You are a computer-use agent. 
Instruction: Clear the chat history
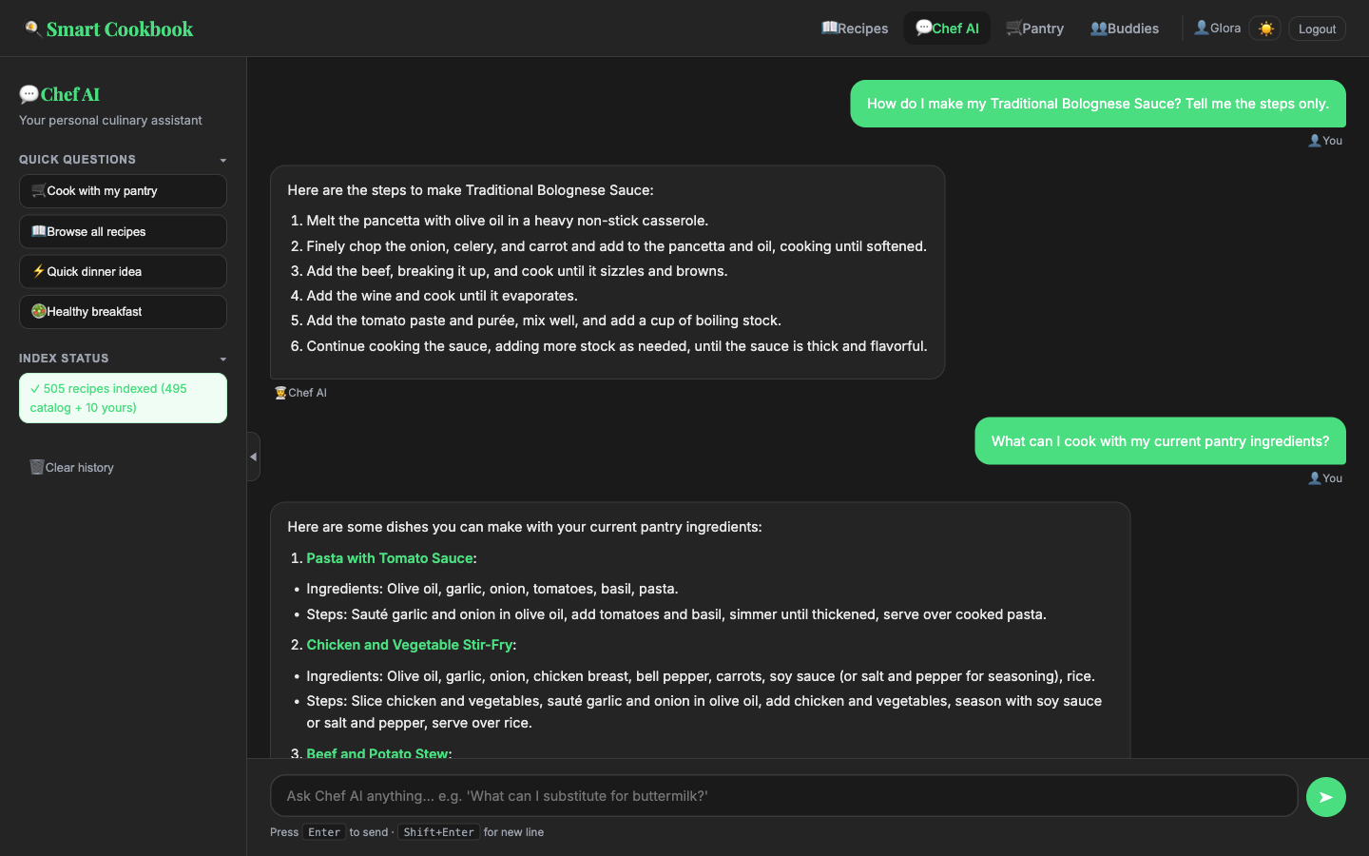(x=72, y=467)
